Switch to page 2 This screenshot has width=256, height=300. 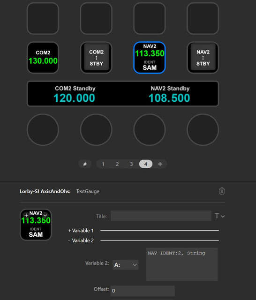click(117, 164)
